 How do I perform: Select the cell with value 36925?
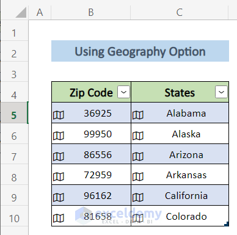91,113
